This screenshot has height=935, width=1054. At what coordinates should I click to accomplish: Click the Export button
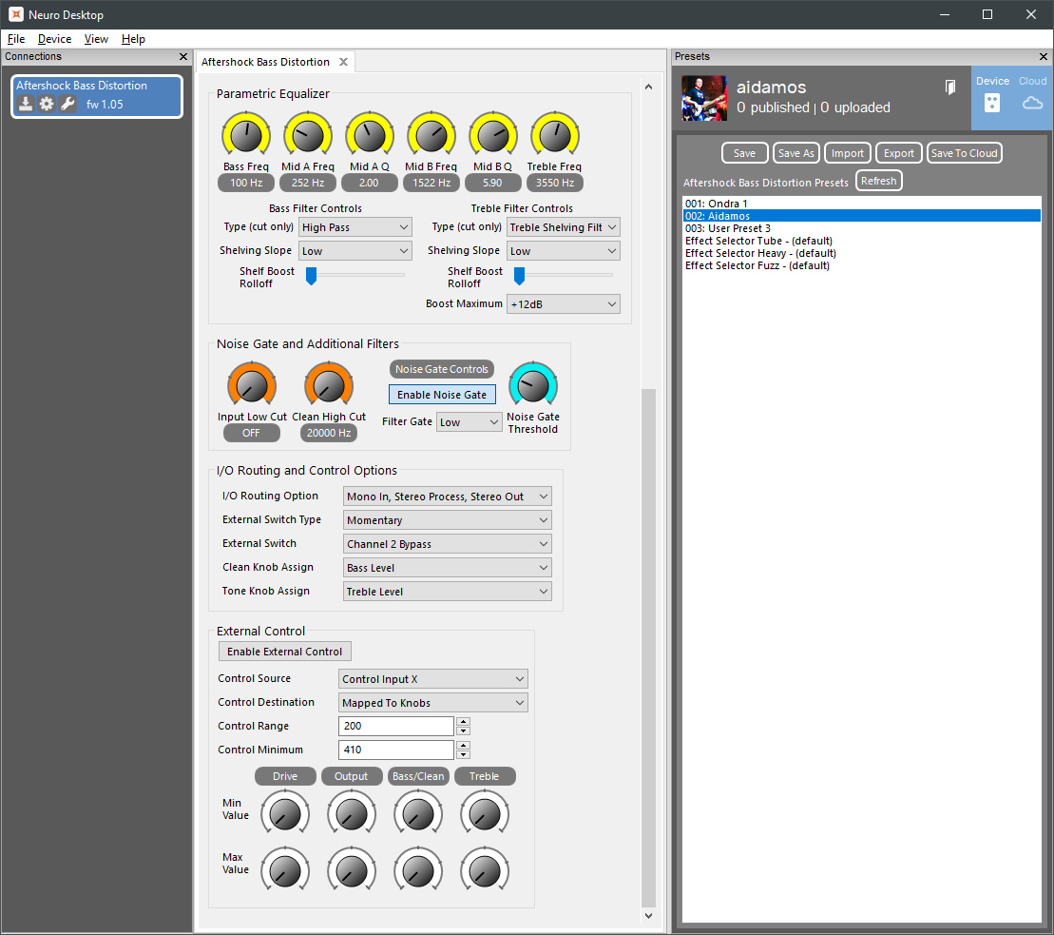899,153
